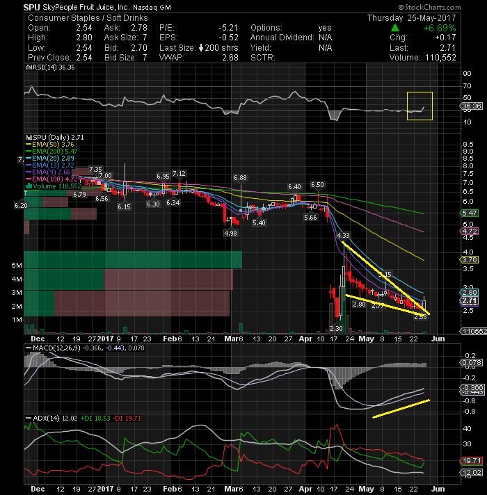
Task: Click the green up-triangle change indicator
Action: [394, 28]
